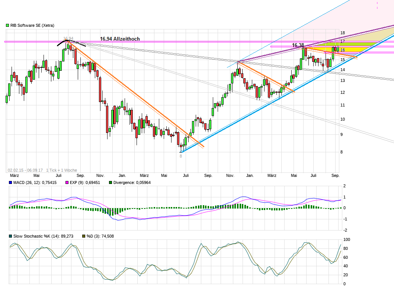Click the MACD axis value 2
The width and height of the screenshot is (394, 286).
coord(345,186)
